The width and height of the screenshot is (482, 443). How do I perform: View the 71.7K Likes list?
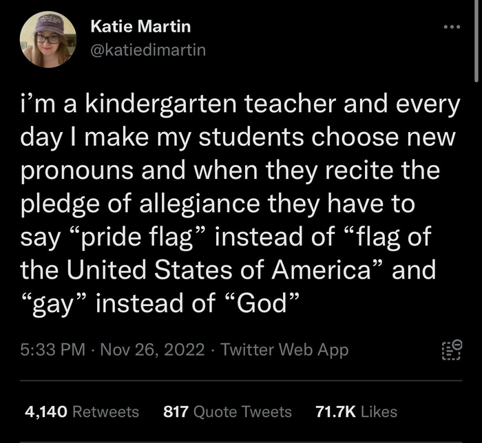click(356, 411)
